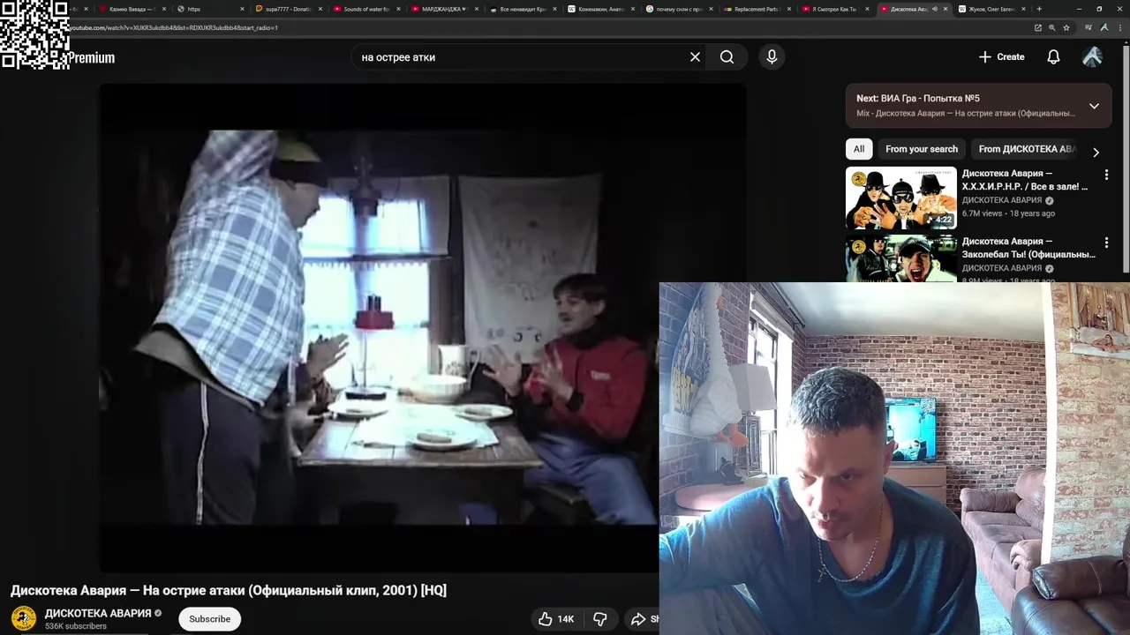
Task: Open the Х.Х.Х.И.Р.Н.Р. video thumbnail
Action: [x=900, y=198]
